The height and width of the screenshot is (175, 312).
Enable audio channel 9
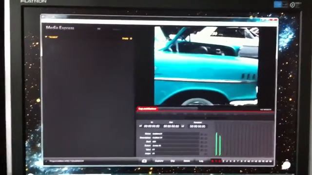245,161
